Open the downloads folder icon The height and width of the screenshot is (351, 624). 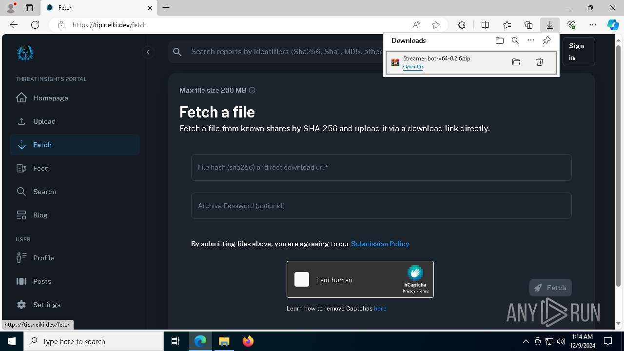click(x=499, y=40)
